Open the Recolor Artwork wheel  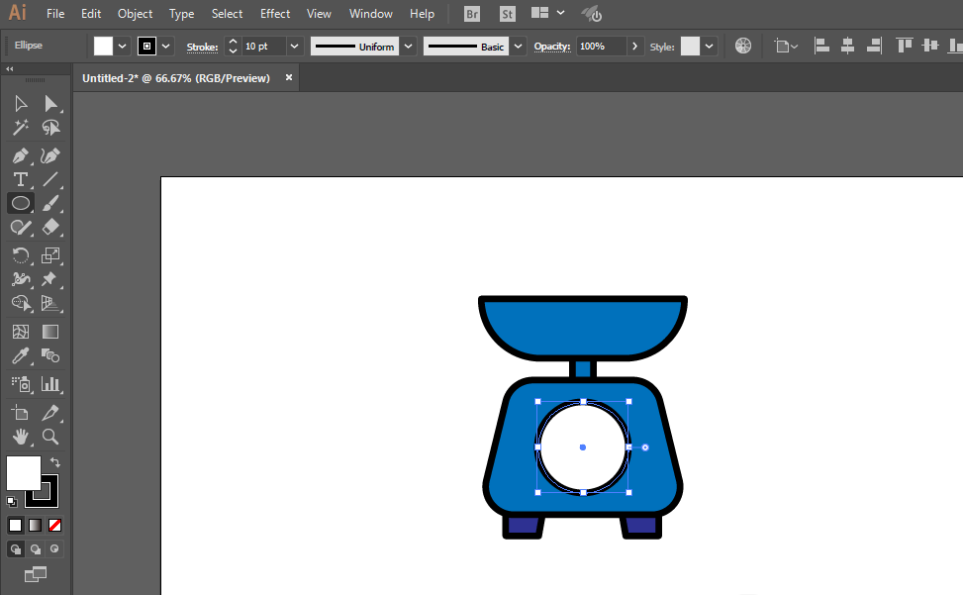point(743,47)
